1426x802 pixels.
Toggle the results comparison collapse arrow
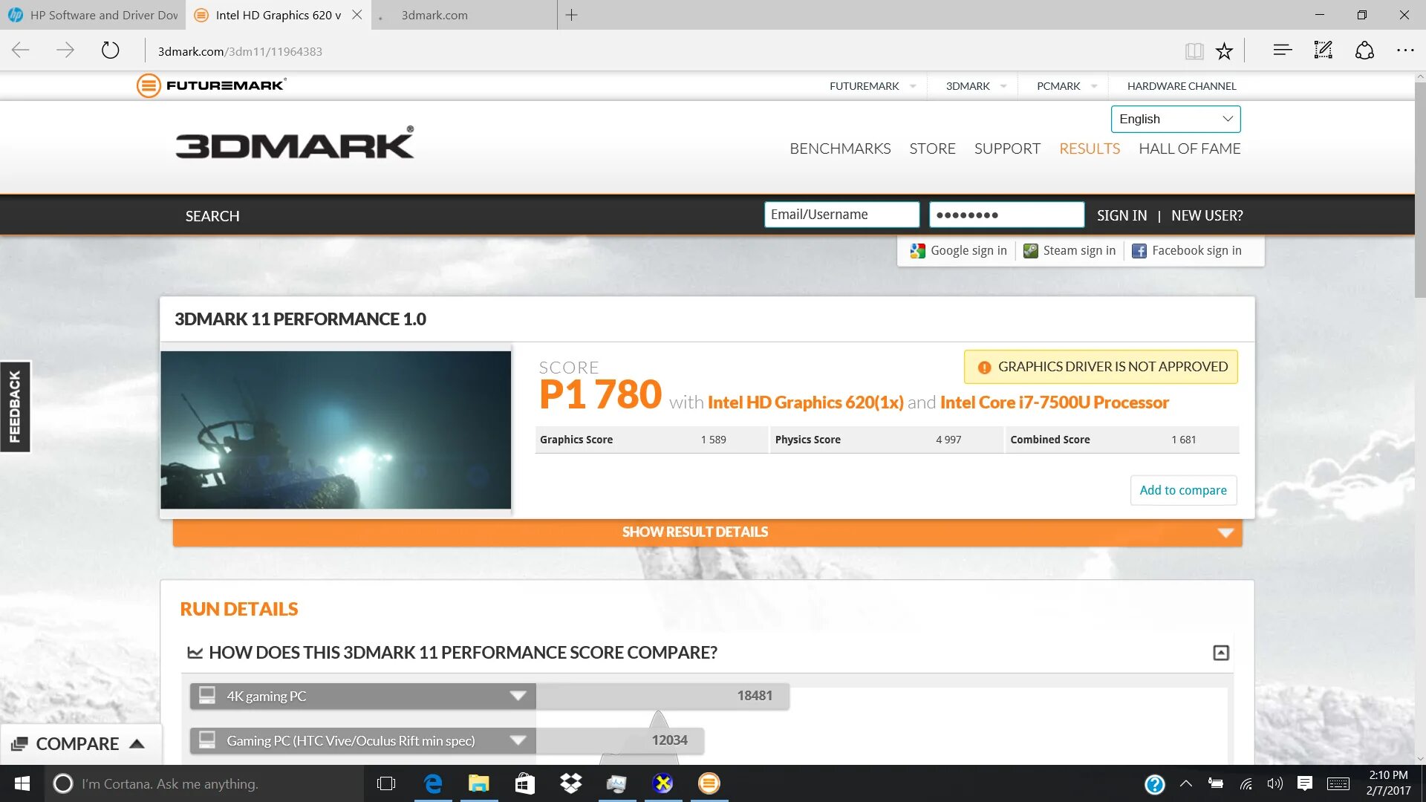[1221, 652]
